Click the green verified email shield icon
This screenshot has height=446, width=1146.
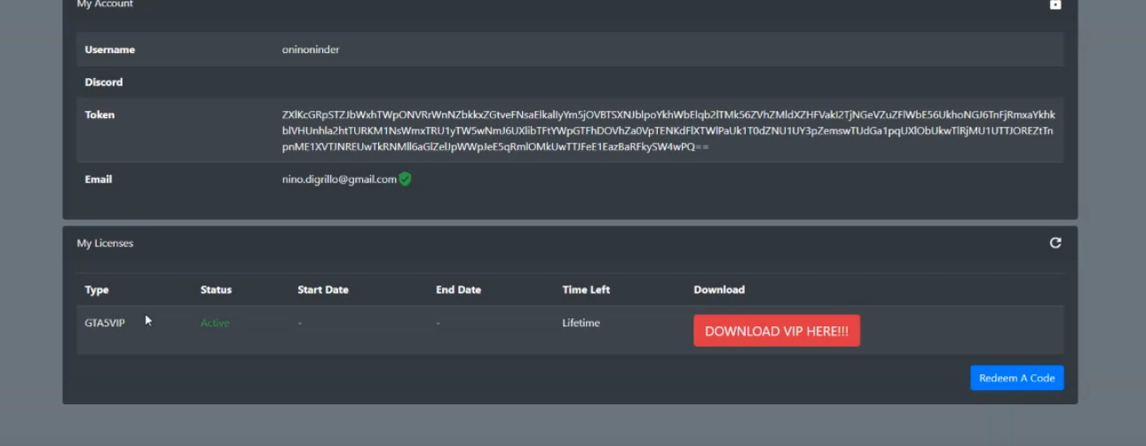click(x=405, y=179)
